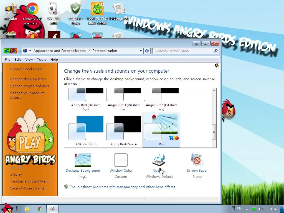Click the 'Screen Saver' text link

(197, 171)
